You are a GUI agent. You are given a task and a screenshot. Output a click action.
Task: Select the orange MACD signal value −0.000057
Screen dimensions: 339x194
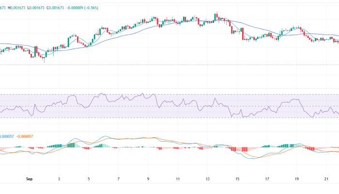point(26,137)
